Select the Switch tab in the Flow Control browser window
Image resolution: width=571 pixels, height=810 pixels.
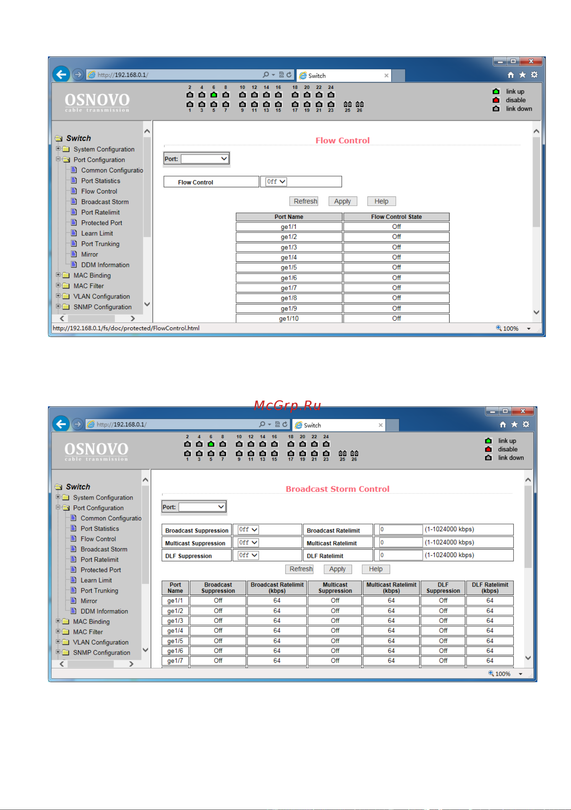click(344, 75)
